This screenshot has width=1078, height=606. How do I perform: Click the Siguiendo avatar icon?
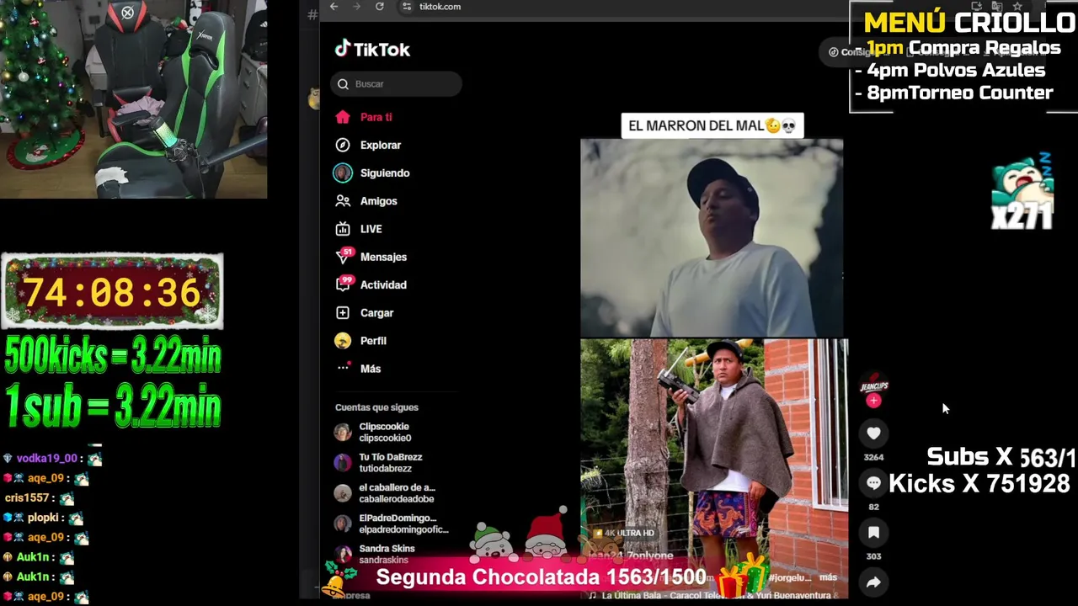tap(342, 173)
